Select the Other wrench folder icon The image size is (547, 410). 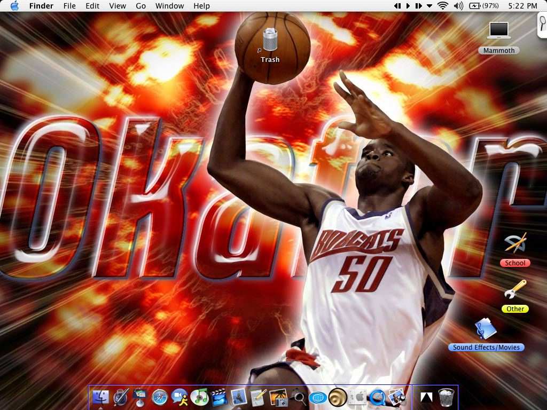click(515, 289)
